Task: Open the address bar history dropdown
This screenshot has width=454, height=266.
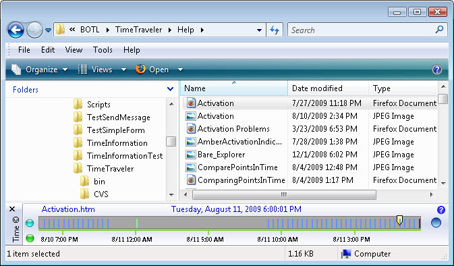Action: point(260,30)
